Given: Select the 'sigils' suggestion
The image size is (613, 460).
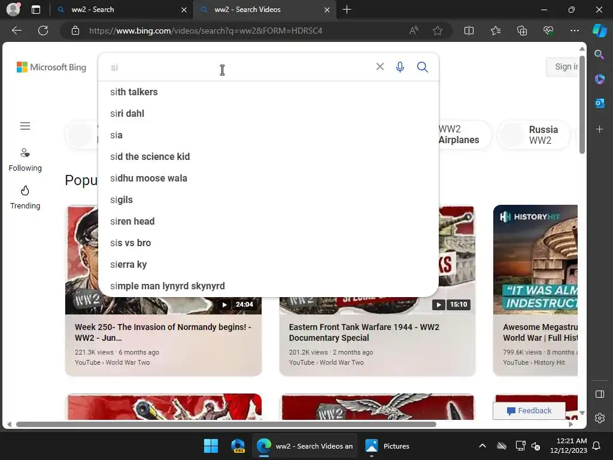Looking at the screenshot, I should coord(268,199).
